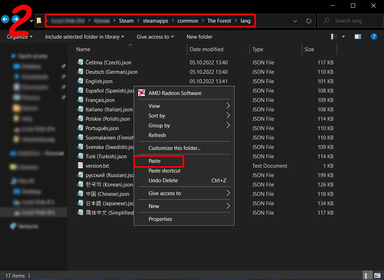Click the AMD Radeon Software icon
The image size is (384, 280).
pos(142,93)
